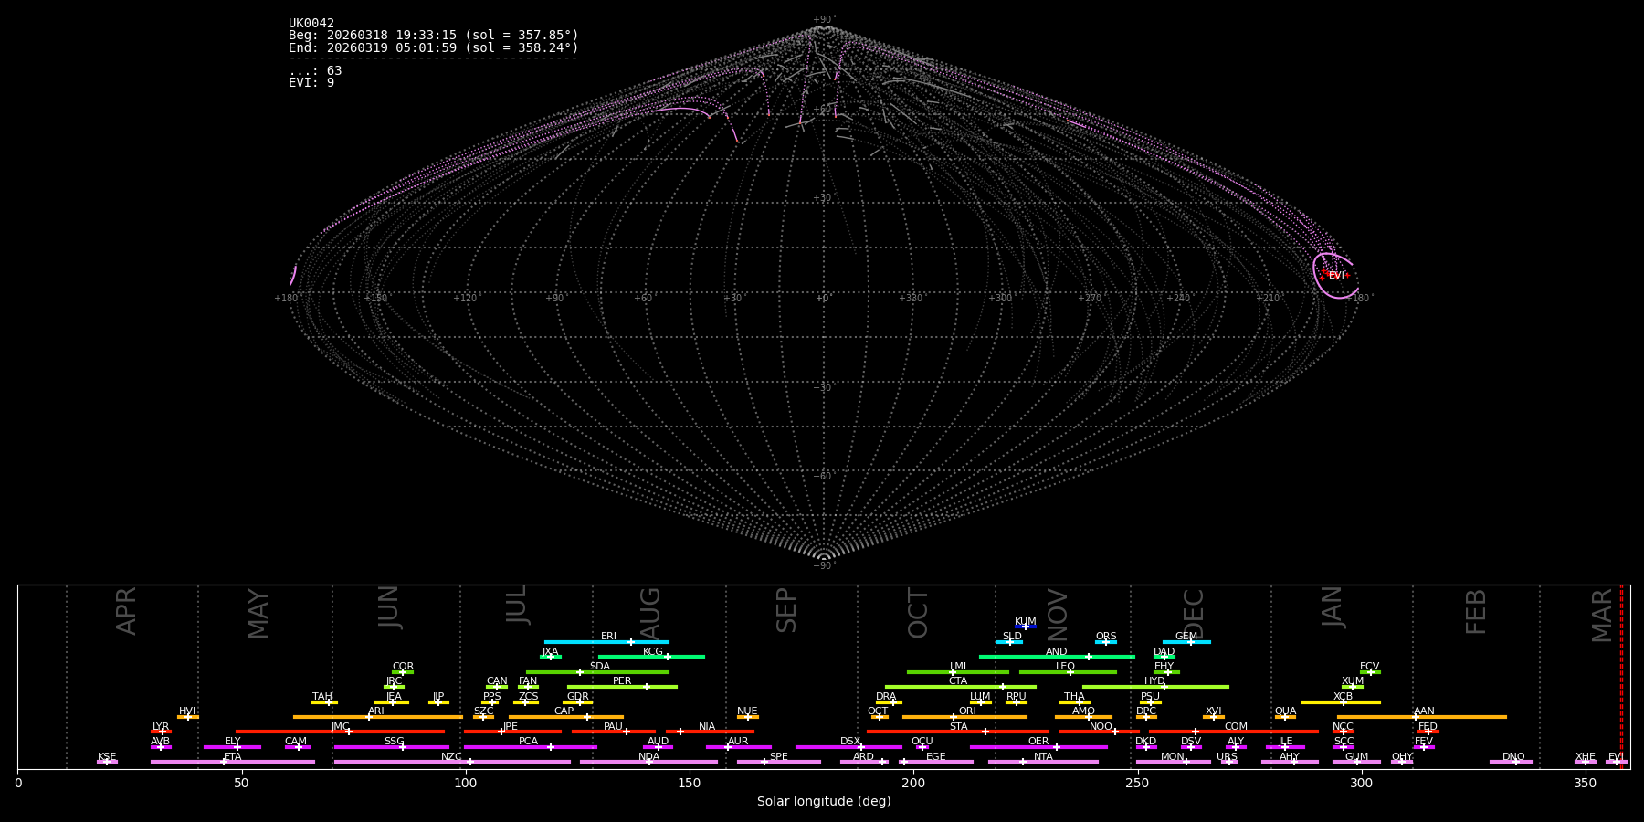1644x822 pixels.
Task: Click the URS shower label
Action: pos(1227,757)
